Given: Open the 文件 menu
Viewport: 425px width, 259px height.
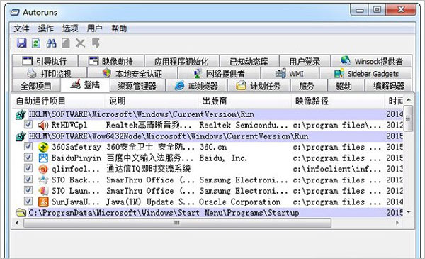Looking at the screenshot, I should tap(21, 28).
